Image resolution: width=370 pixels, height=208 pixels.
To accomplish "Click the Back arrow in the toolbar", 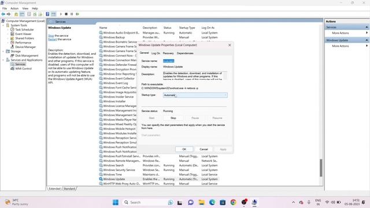I will (x=3, y=14).
